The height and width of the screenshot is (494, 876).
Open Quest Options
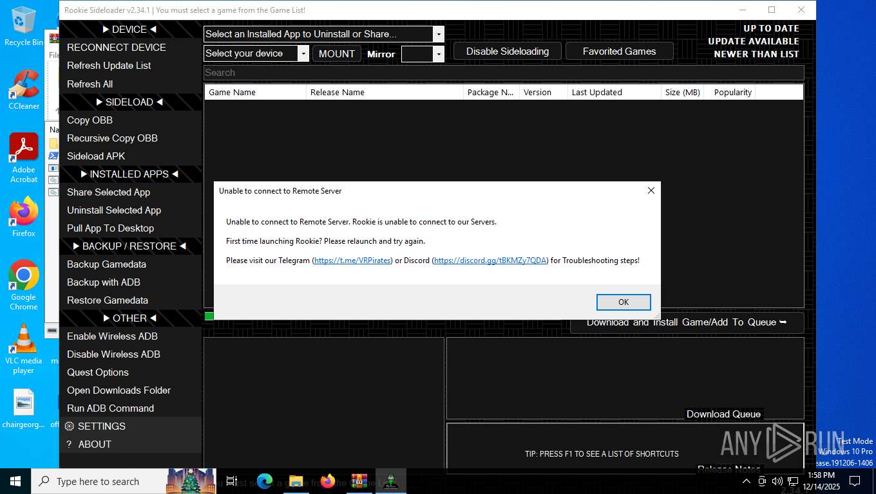pyautogui.click(x=130, y=372)
